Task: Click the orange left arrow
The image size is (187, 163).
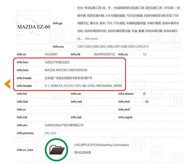Action: tap(7, 84)
